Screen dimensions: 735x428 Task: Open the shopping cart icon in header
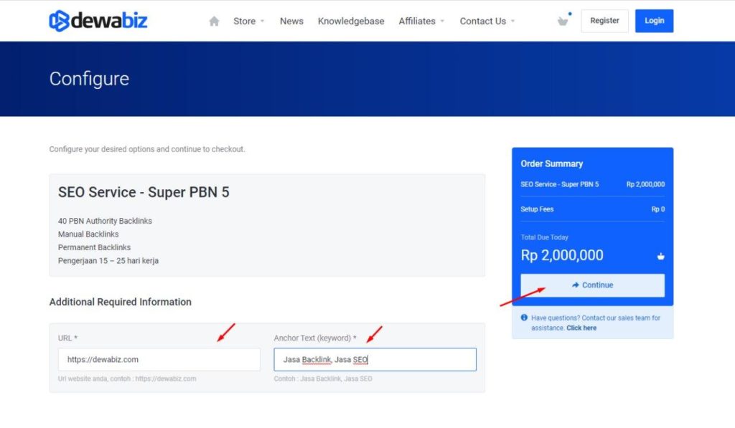tap(563, 21)
